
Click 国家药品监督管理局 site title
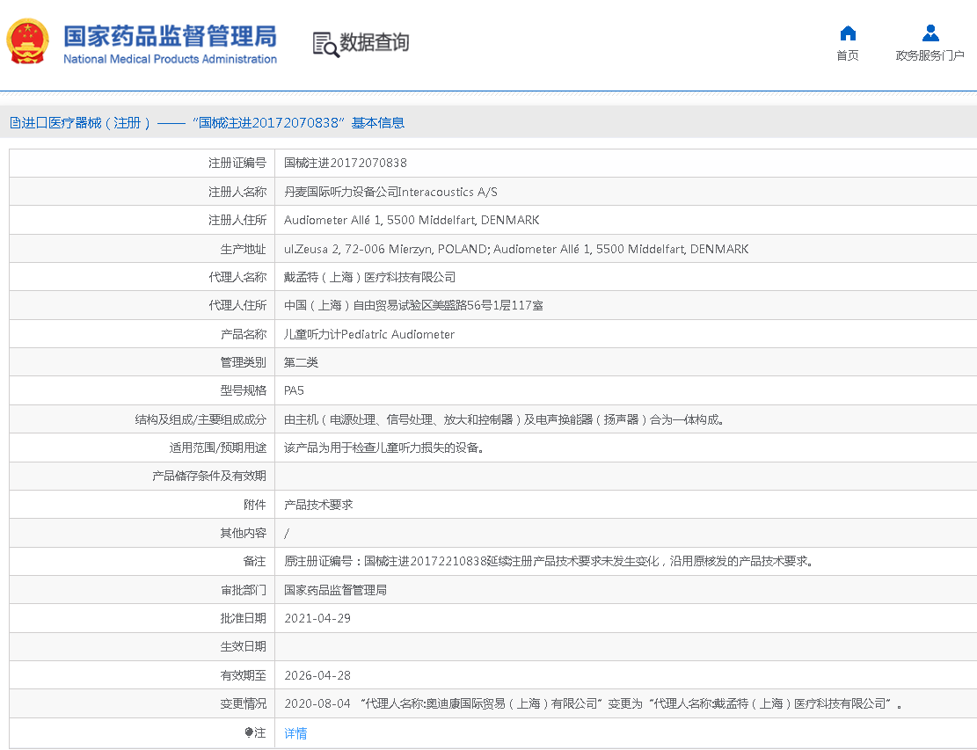170,36
